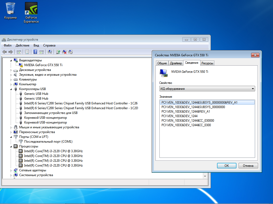The image size is (273, 204).
Task: Click the display adapter icon in Properties dialog
Action: (x=163, y=73)
